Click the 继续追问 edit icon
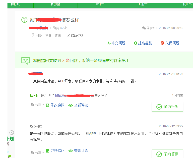193x164 pixels. (x=48, y=151)
